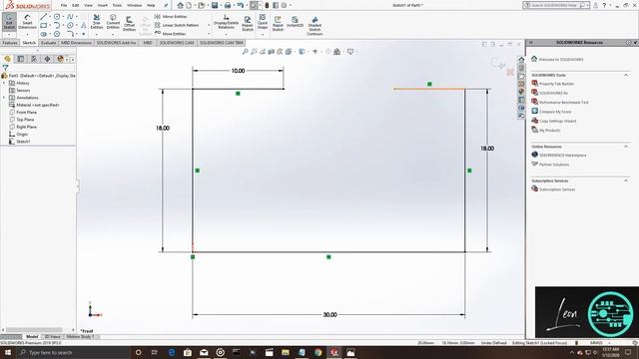Toggle Rapid Sketch

(x=278, y=23)
